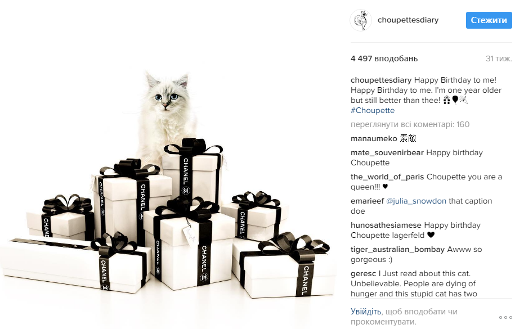Open the three-dots more options menu

(x=505, y=317)
